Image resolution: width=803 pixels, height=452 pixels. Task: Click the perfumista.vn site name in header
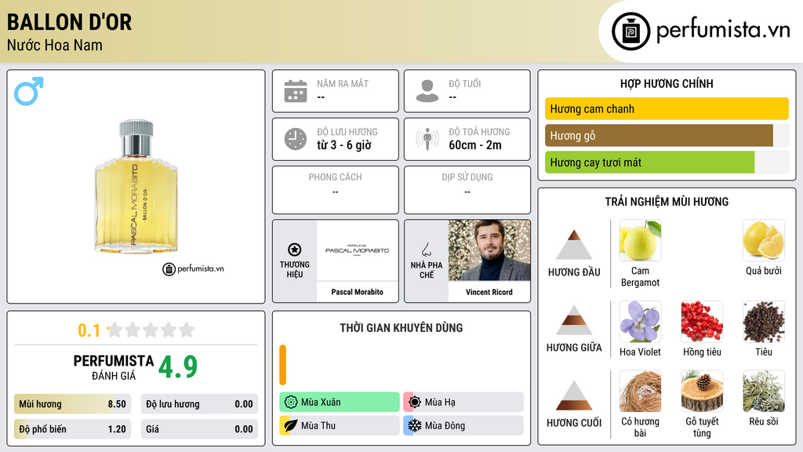[x=723, y=31]
